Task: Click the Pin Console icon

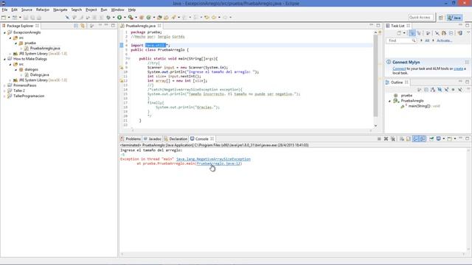Action: coord(431,139)
